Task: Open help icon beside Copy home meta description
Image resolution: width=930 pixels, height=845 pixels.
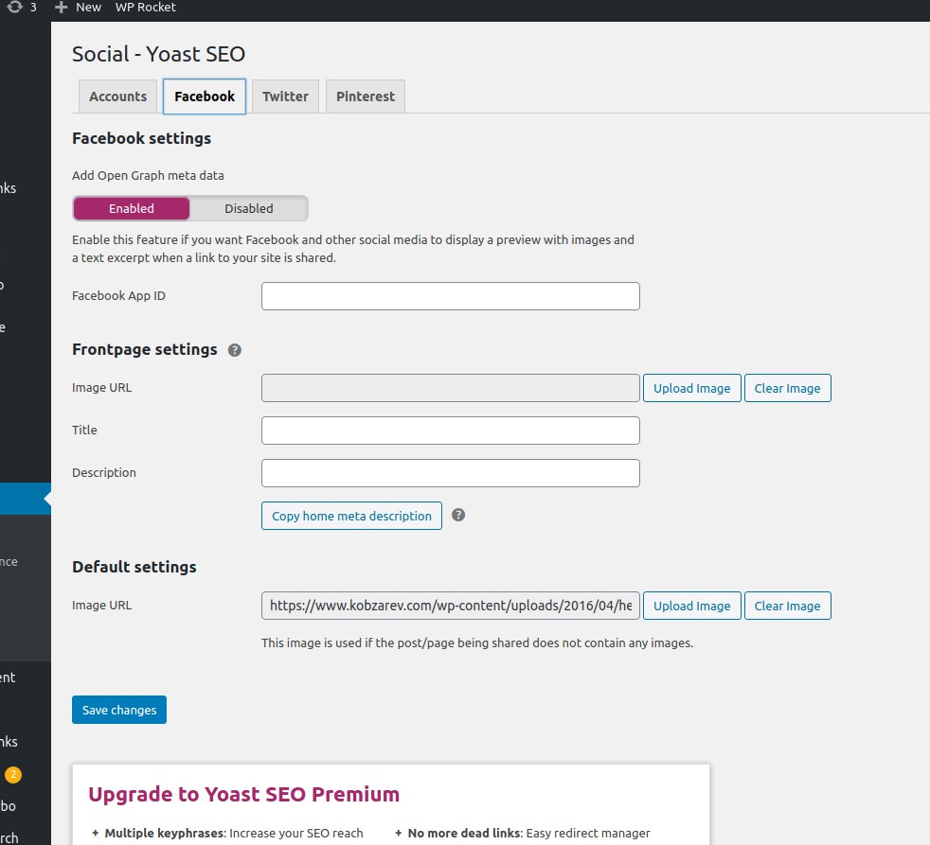Action: pos(458,515)
